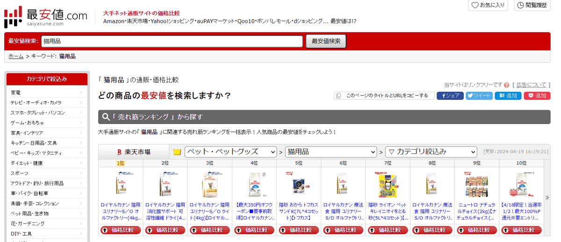Share page on Facebook シェア
The width and height of the screenshot is (561, 242).
point(450,96)
